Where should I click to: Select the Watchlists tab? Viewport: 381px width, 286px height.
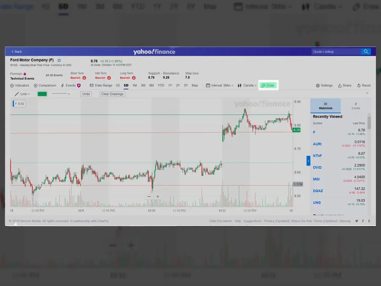326,106
